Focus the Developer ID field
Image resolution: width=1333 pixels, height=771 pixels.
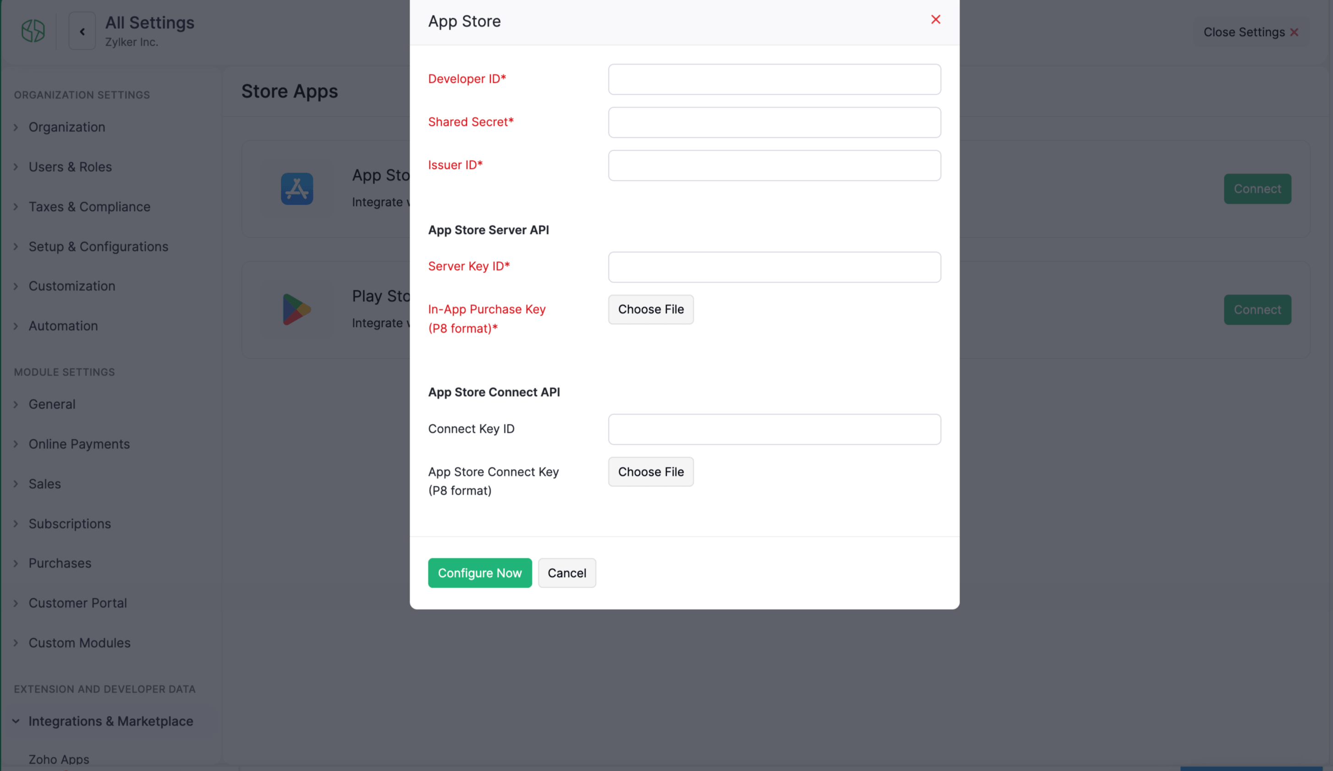[774, 79]
